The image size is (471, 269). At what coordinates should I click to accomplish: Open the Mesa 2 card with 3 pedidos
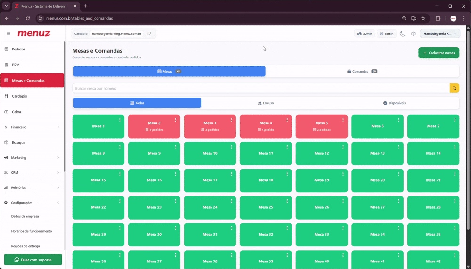(154, 127)
